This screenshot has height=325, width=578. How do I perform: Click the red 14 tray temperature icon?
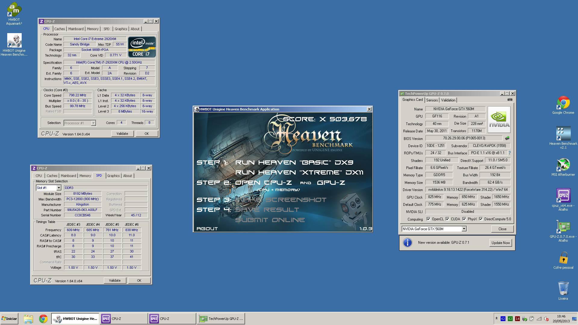pyautogui.click(x=517, y=319)
